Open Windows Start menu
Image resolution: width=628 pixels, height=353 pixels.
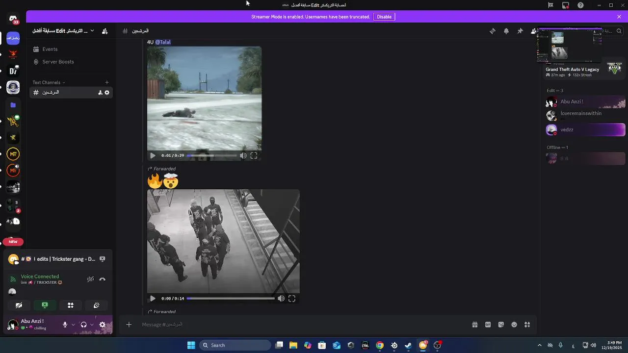[x=191, y=345]
